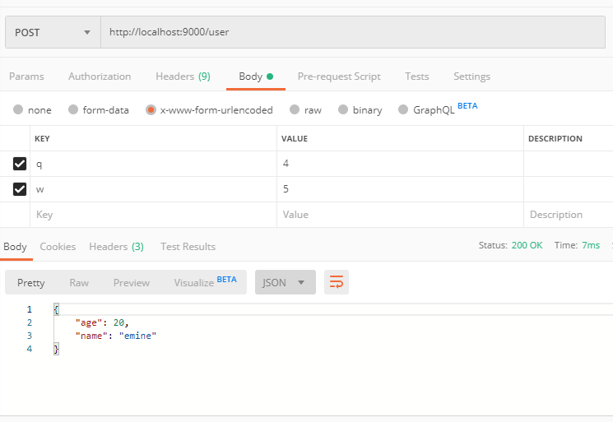Click the empty Value placeholder field
Screen dimensions: 613x422
click(x=400, y=215)
